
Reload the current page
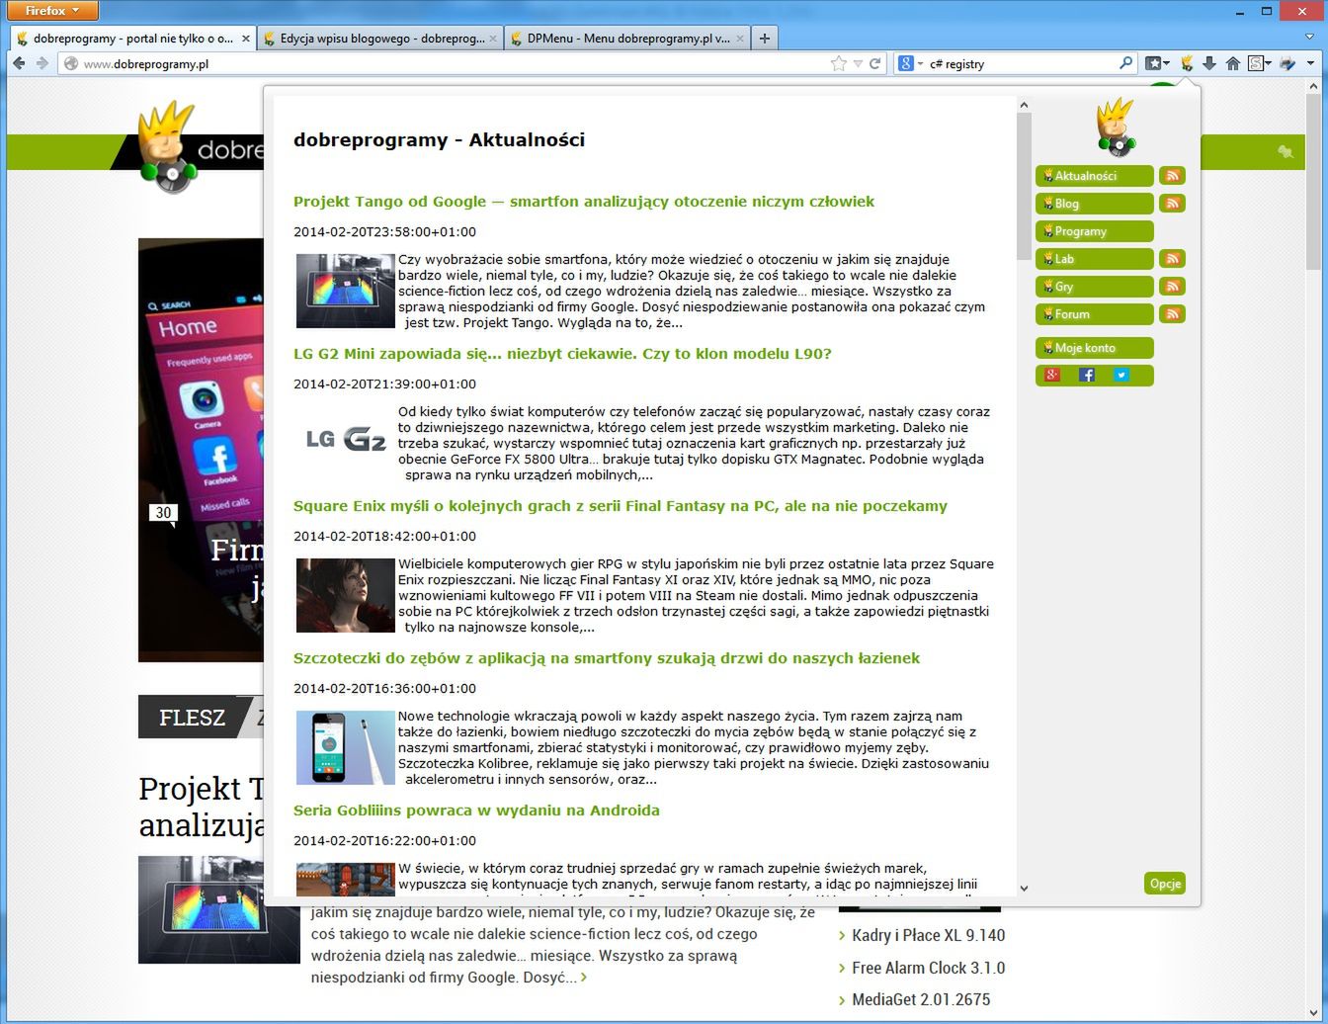click(874, 63)
